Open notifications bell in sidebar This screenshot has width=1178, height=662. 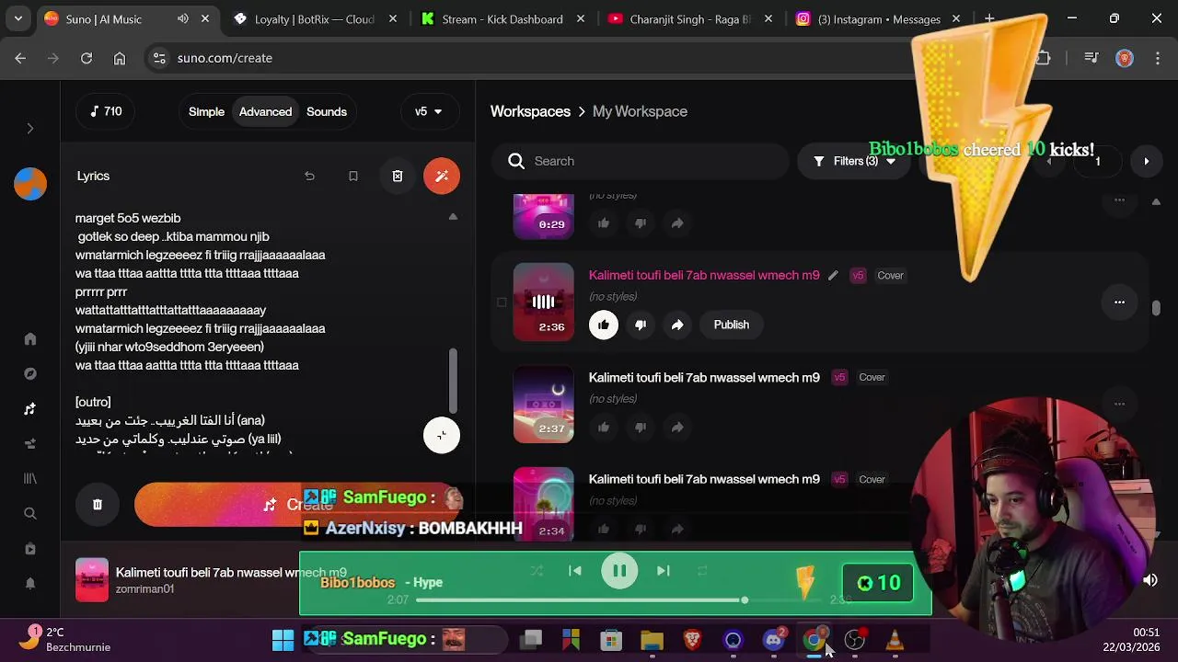[x=30, y=584]
